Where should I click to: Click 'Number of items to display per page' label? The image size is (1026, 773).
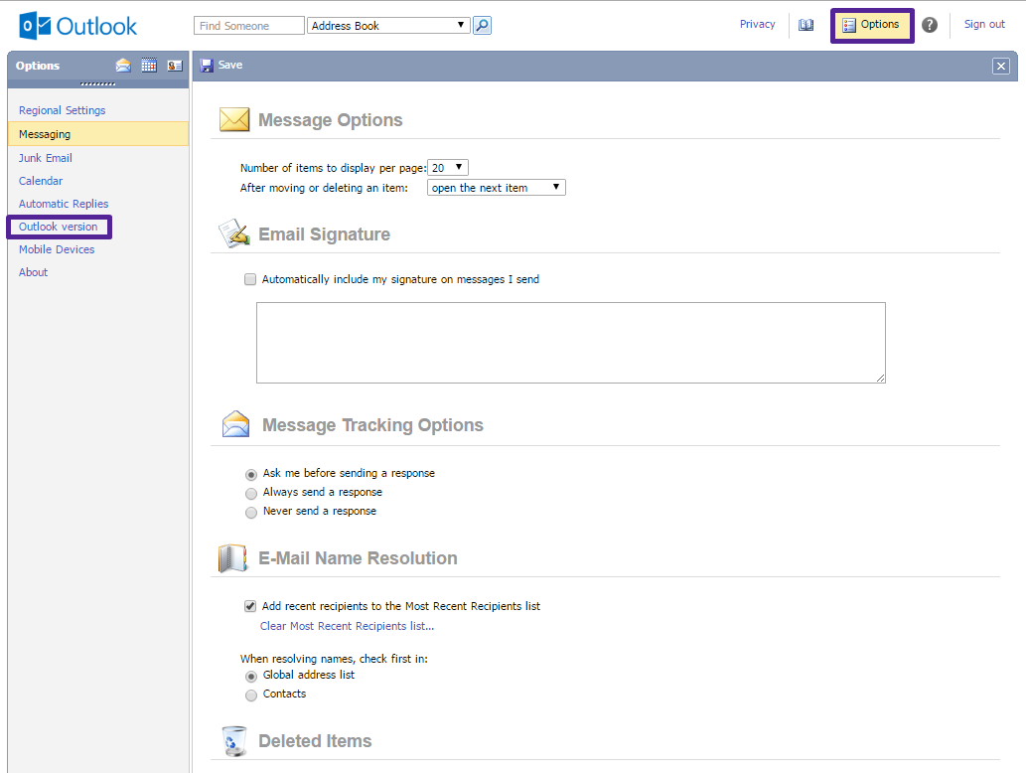click(333, 168)
